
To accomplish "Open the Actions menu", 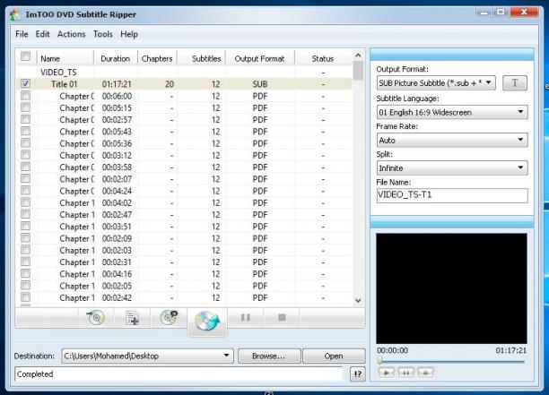I will tap(72, 34).
